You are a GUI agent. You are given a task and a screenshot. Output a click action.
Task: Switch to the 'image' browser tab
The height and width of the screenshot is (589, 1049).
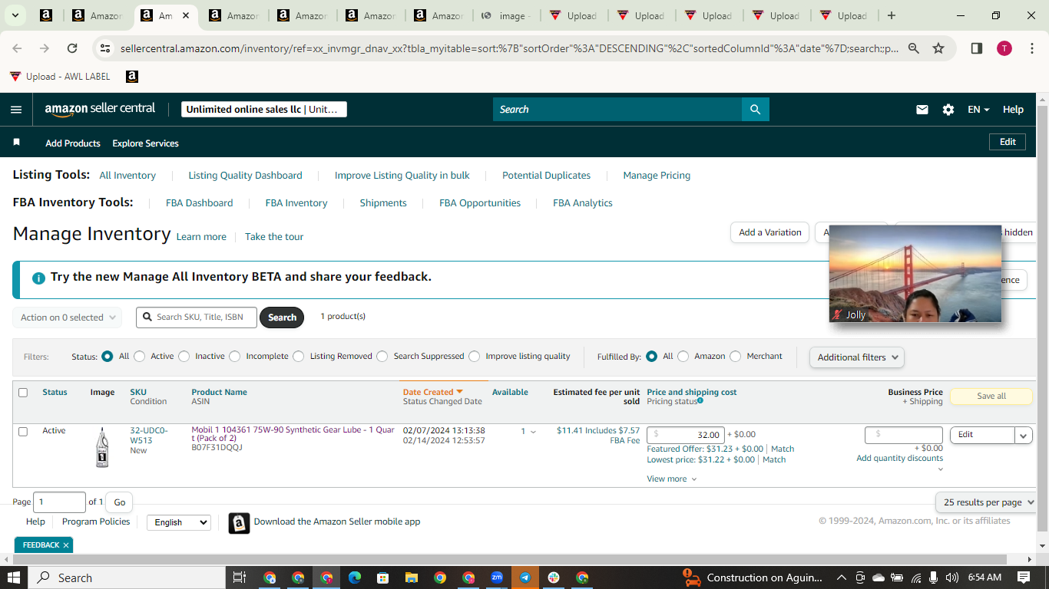(x=507, y=15)
